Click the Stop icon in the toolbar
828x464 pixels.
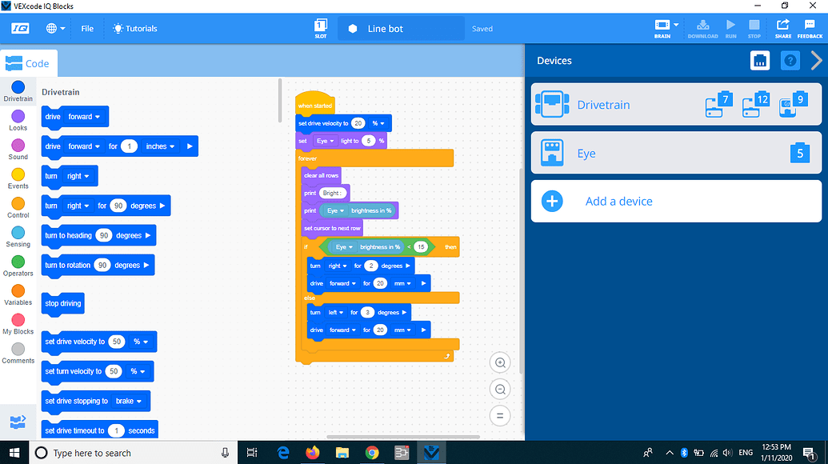coord(754,26)
